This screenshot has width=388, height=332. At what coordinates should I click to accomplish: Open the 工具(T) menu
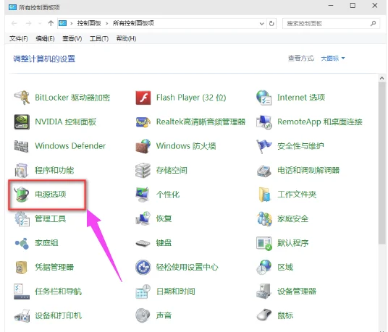99,38
